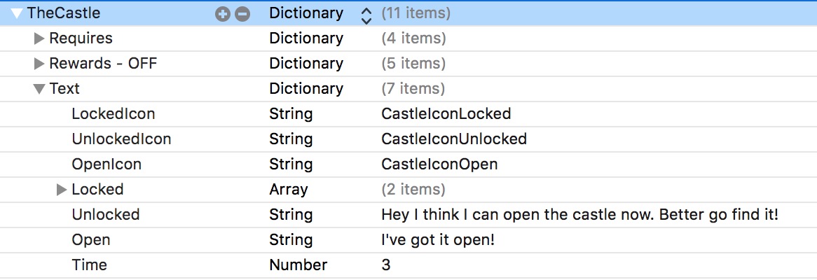Expand the Locked array

(x=62, y=190)
